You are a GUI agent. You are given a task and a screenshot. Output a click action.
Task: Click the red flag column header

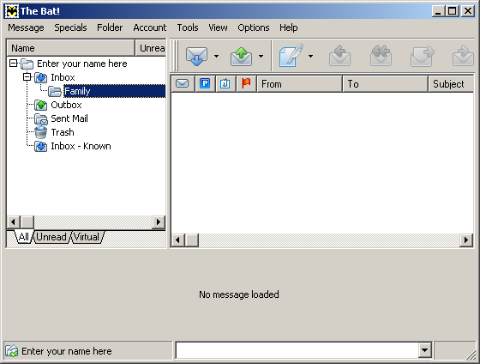tap(246, 83)
